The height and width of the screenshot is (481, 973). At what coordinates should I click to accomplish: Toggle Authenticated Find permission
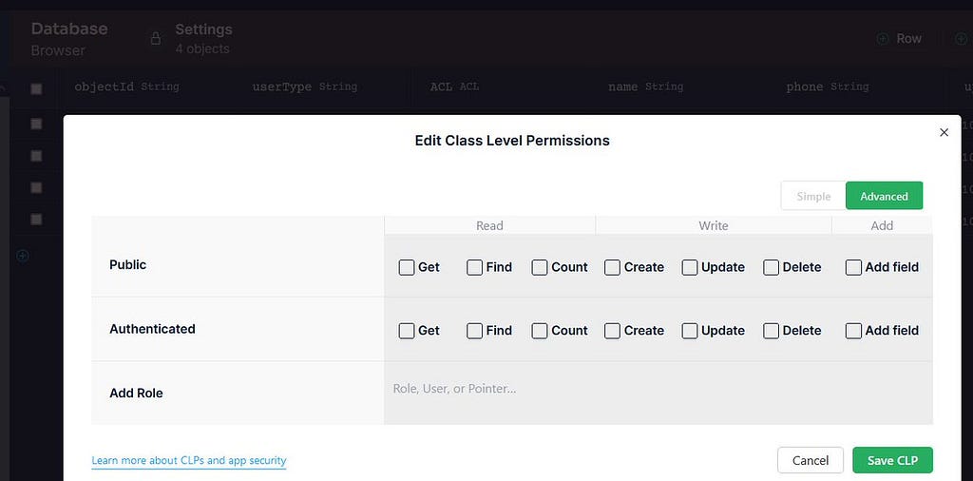tap(475, 331)
